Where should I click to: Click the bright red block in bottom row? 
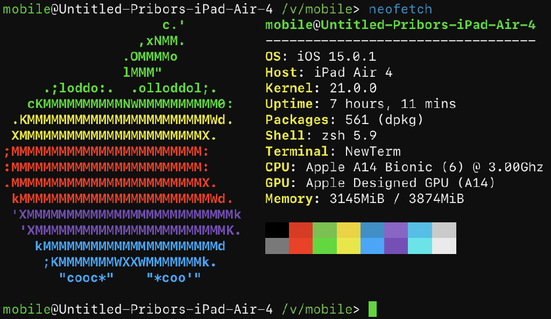pos(301,246)
